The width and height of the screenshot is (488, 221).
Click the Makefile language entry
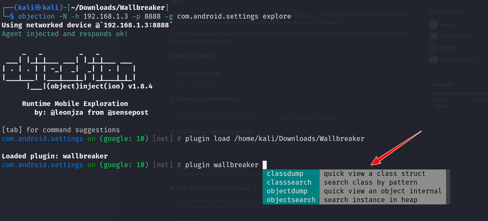click(442, 106)
